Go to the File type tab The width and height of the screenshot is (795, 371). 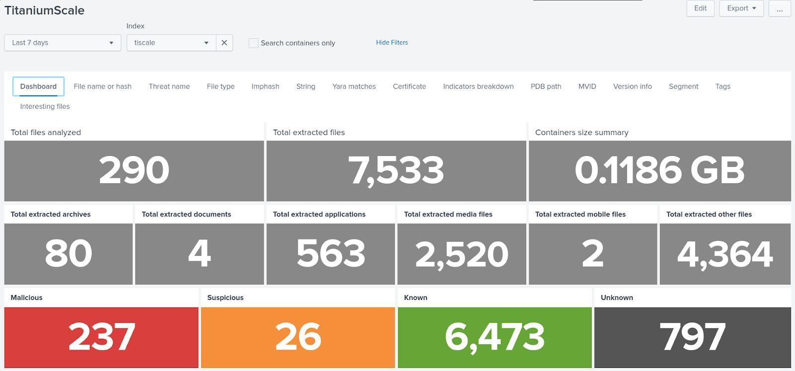(221, 86)
